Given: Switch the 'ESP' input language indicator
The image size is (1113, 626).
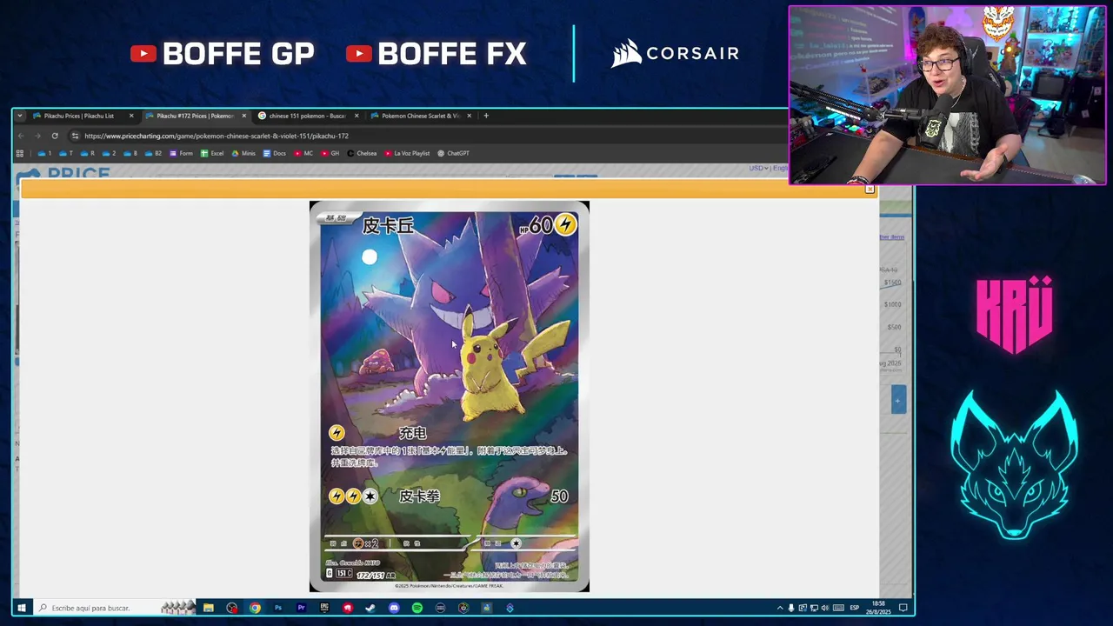Looking at the screenshot, I should point(854,608).
